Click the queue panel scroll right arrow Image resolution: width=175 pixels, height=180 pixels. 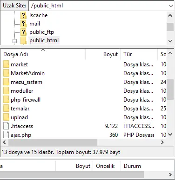170,175
